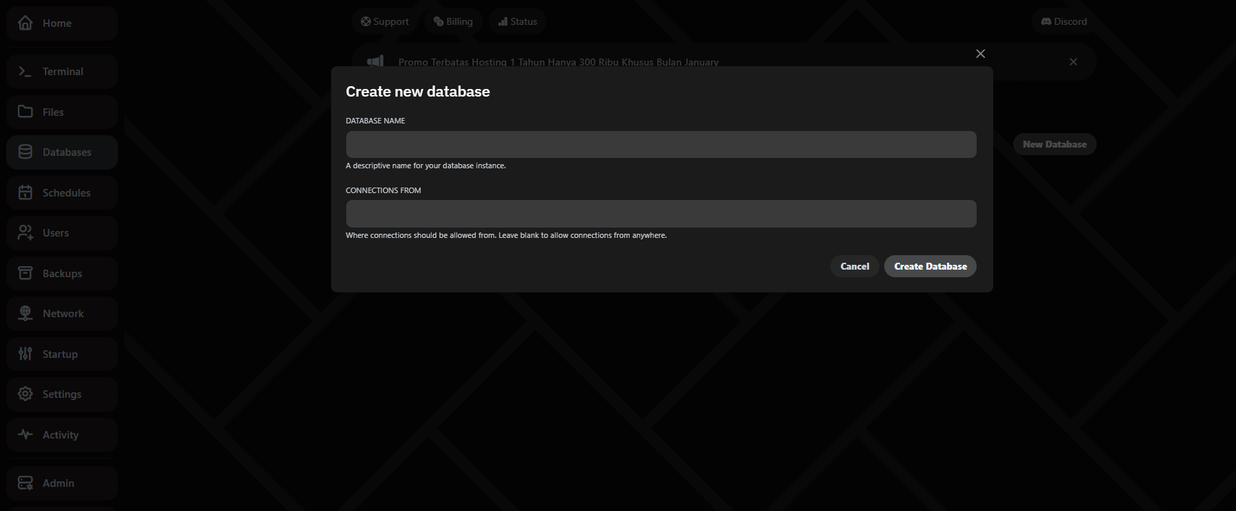Close the Create new database dialog
This screenshot has height=511, width=1236.
pos(980,54)
